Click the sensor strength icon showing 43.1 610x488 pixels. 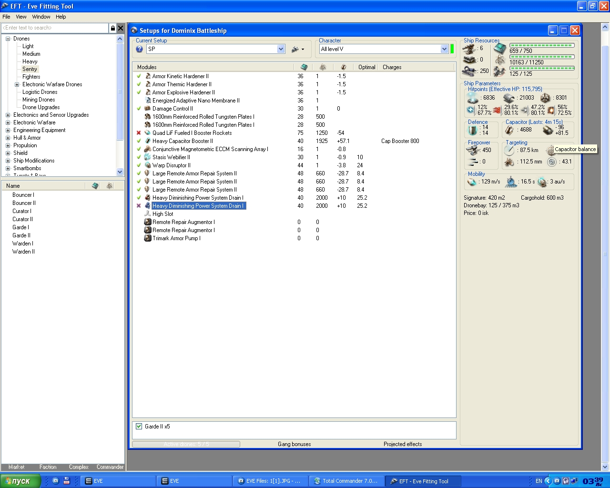click(x=552, y=162)
